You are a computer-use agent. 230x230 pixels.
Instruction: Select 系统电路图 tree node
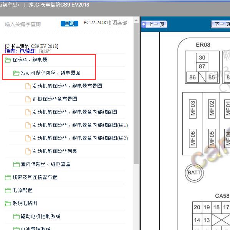pyautogui.click(x=25, y=204)
